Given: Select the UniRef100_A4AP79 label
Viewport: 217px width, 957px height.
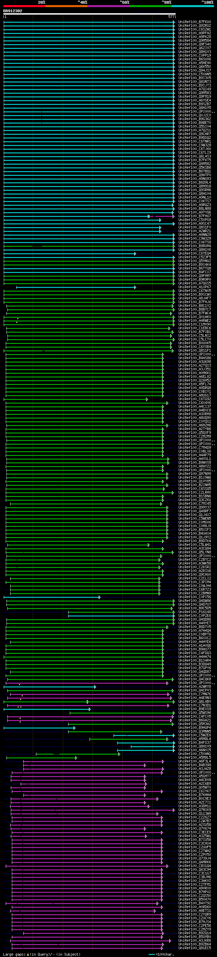Looking at the screenshot, I should pyautogui.click(x=195, y=455).
